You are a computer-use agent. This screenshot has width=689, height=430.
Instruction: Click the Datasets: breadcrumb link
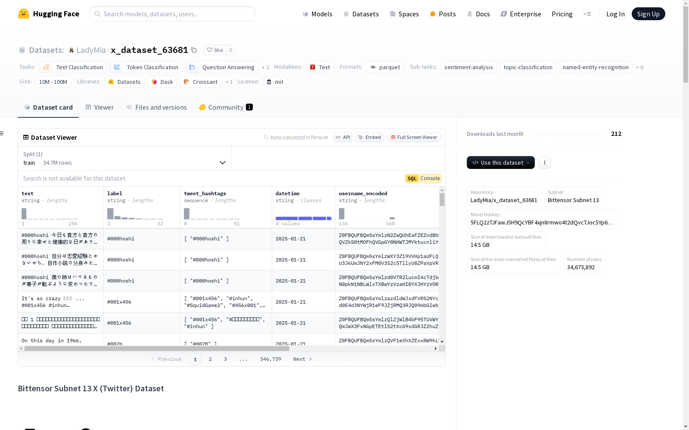point(46,50)
